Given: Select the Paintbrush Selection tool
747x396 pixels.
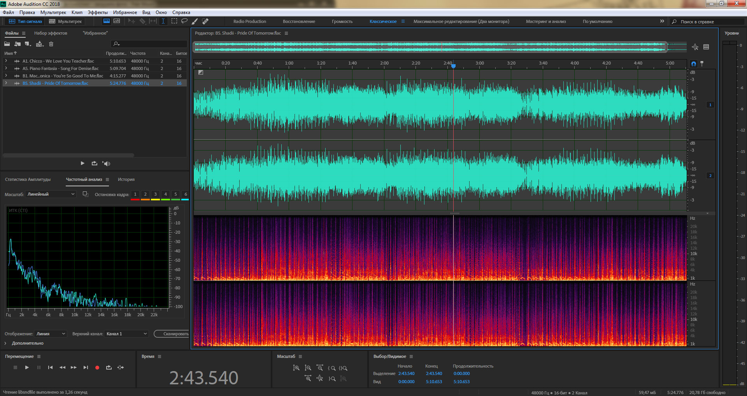Looking at the screenshot, I should 195,21.
